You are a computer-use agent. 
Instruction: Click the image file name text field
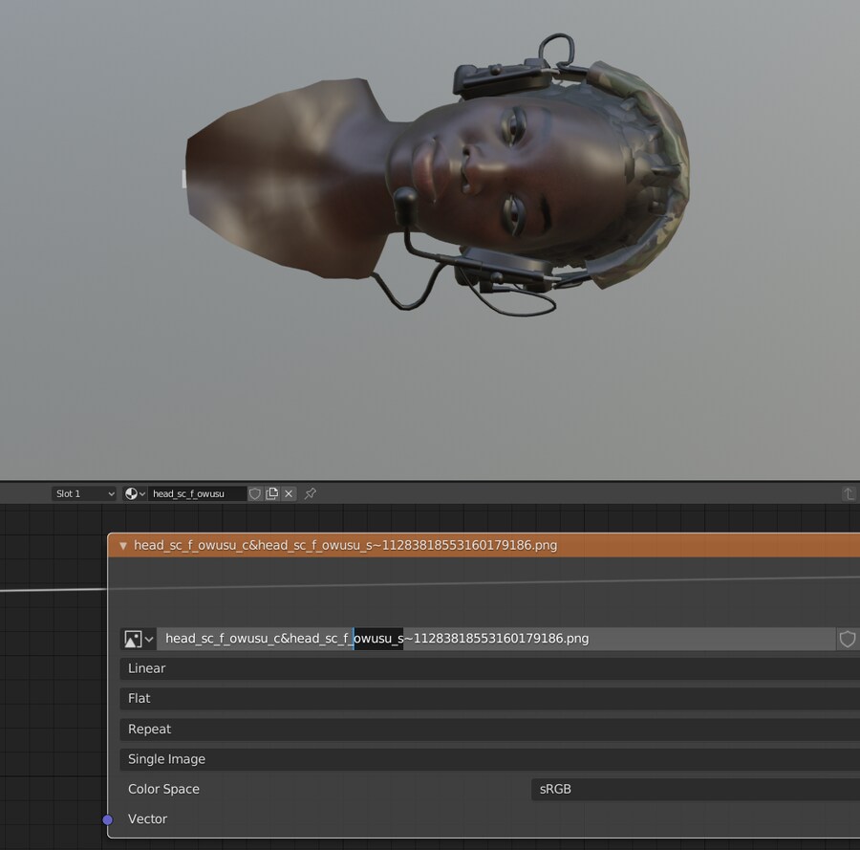[x=497, y=639]
